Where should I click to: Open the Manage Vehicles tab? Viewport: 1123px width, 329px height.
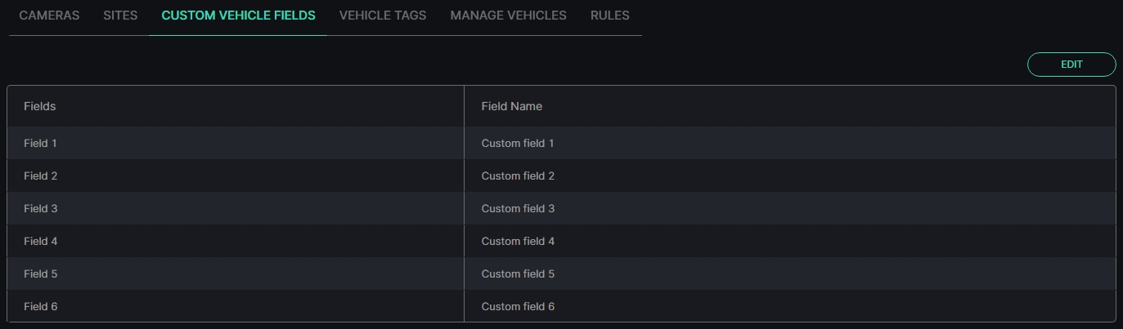[x=508, y=16]
